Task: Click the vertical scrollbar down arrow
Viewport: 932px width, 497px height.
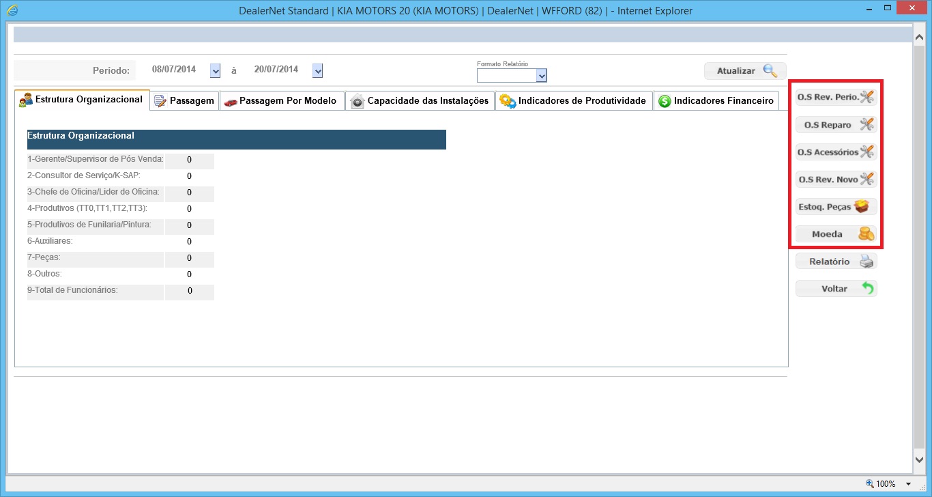Action: 919,461
